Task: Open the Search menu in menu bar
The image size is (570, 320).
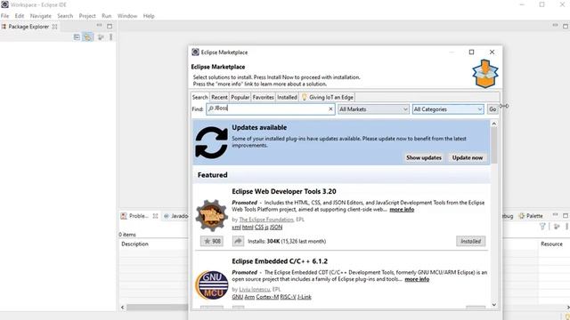Action: [x=65, y=16]
